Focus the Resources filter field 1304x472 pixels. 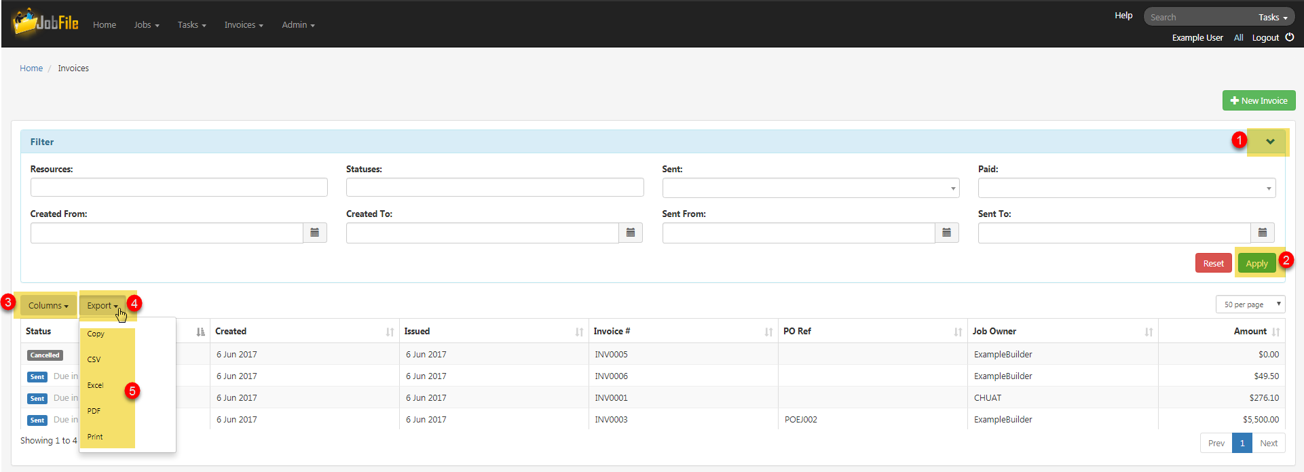179,187
